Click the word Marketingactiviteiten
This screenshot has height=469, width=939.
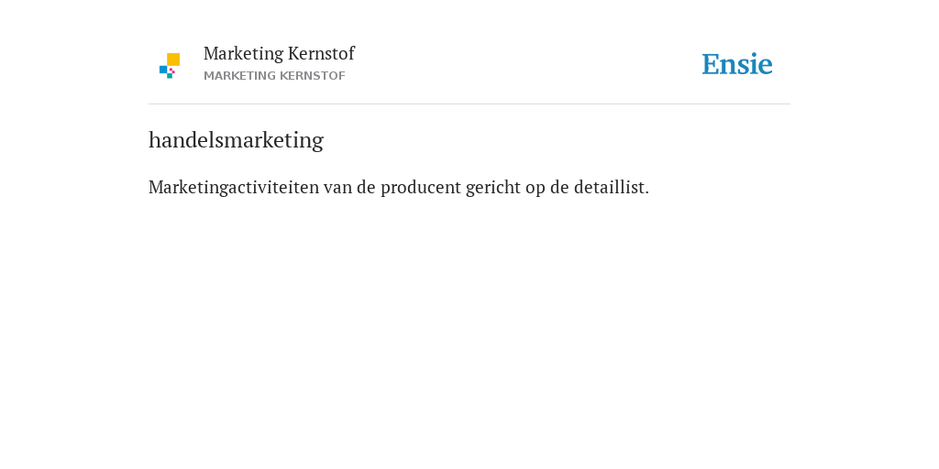coord(234,187)
